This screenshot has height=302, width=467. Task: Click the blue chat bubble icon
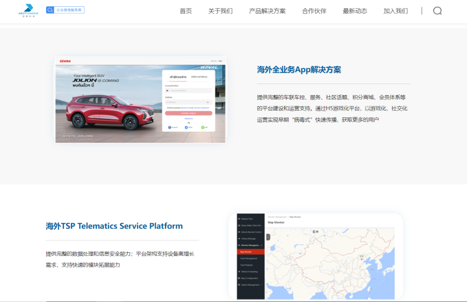(50, 10)
